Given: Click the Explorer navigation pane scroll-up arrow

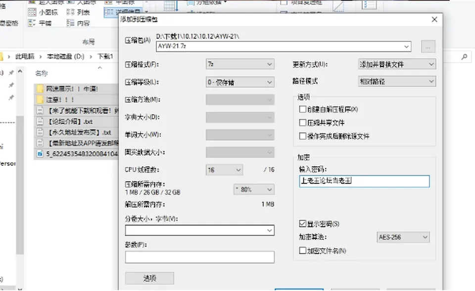Looking at the screenshot, I should pyautogui.click(x=20, y=72).
